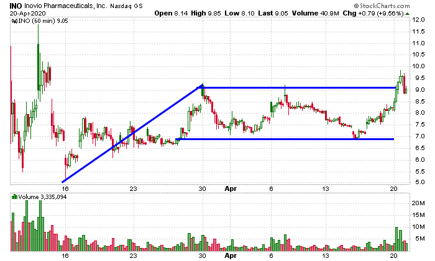The height and width of the screenshot is (261, 435).
Task: Click date label 20 under the volume panel
Action: pyautogui.click(x=393, y=255)
